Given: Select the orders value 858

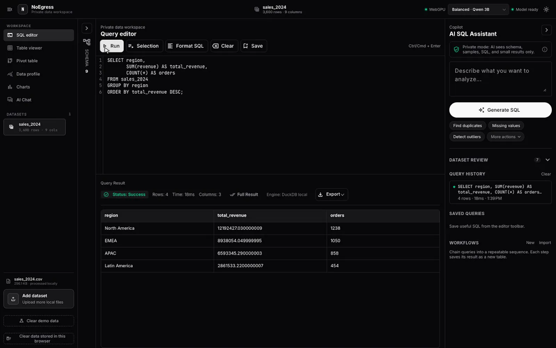Looking at the screenshot, I should 383,253.
